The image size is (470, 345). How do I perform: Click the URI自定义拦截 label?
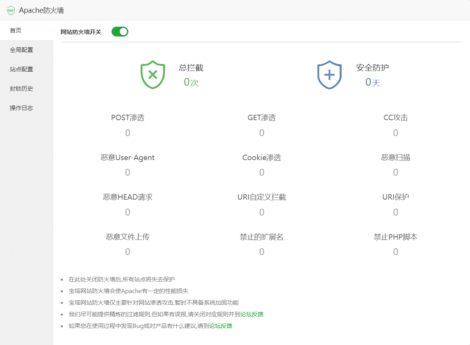262,197
